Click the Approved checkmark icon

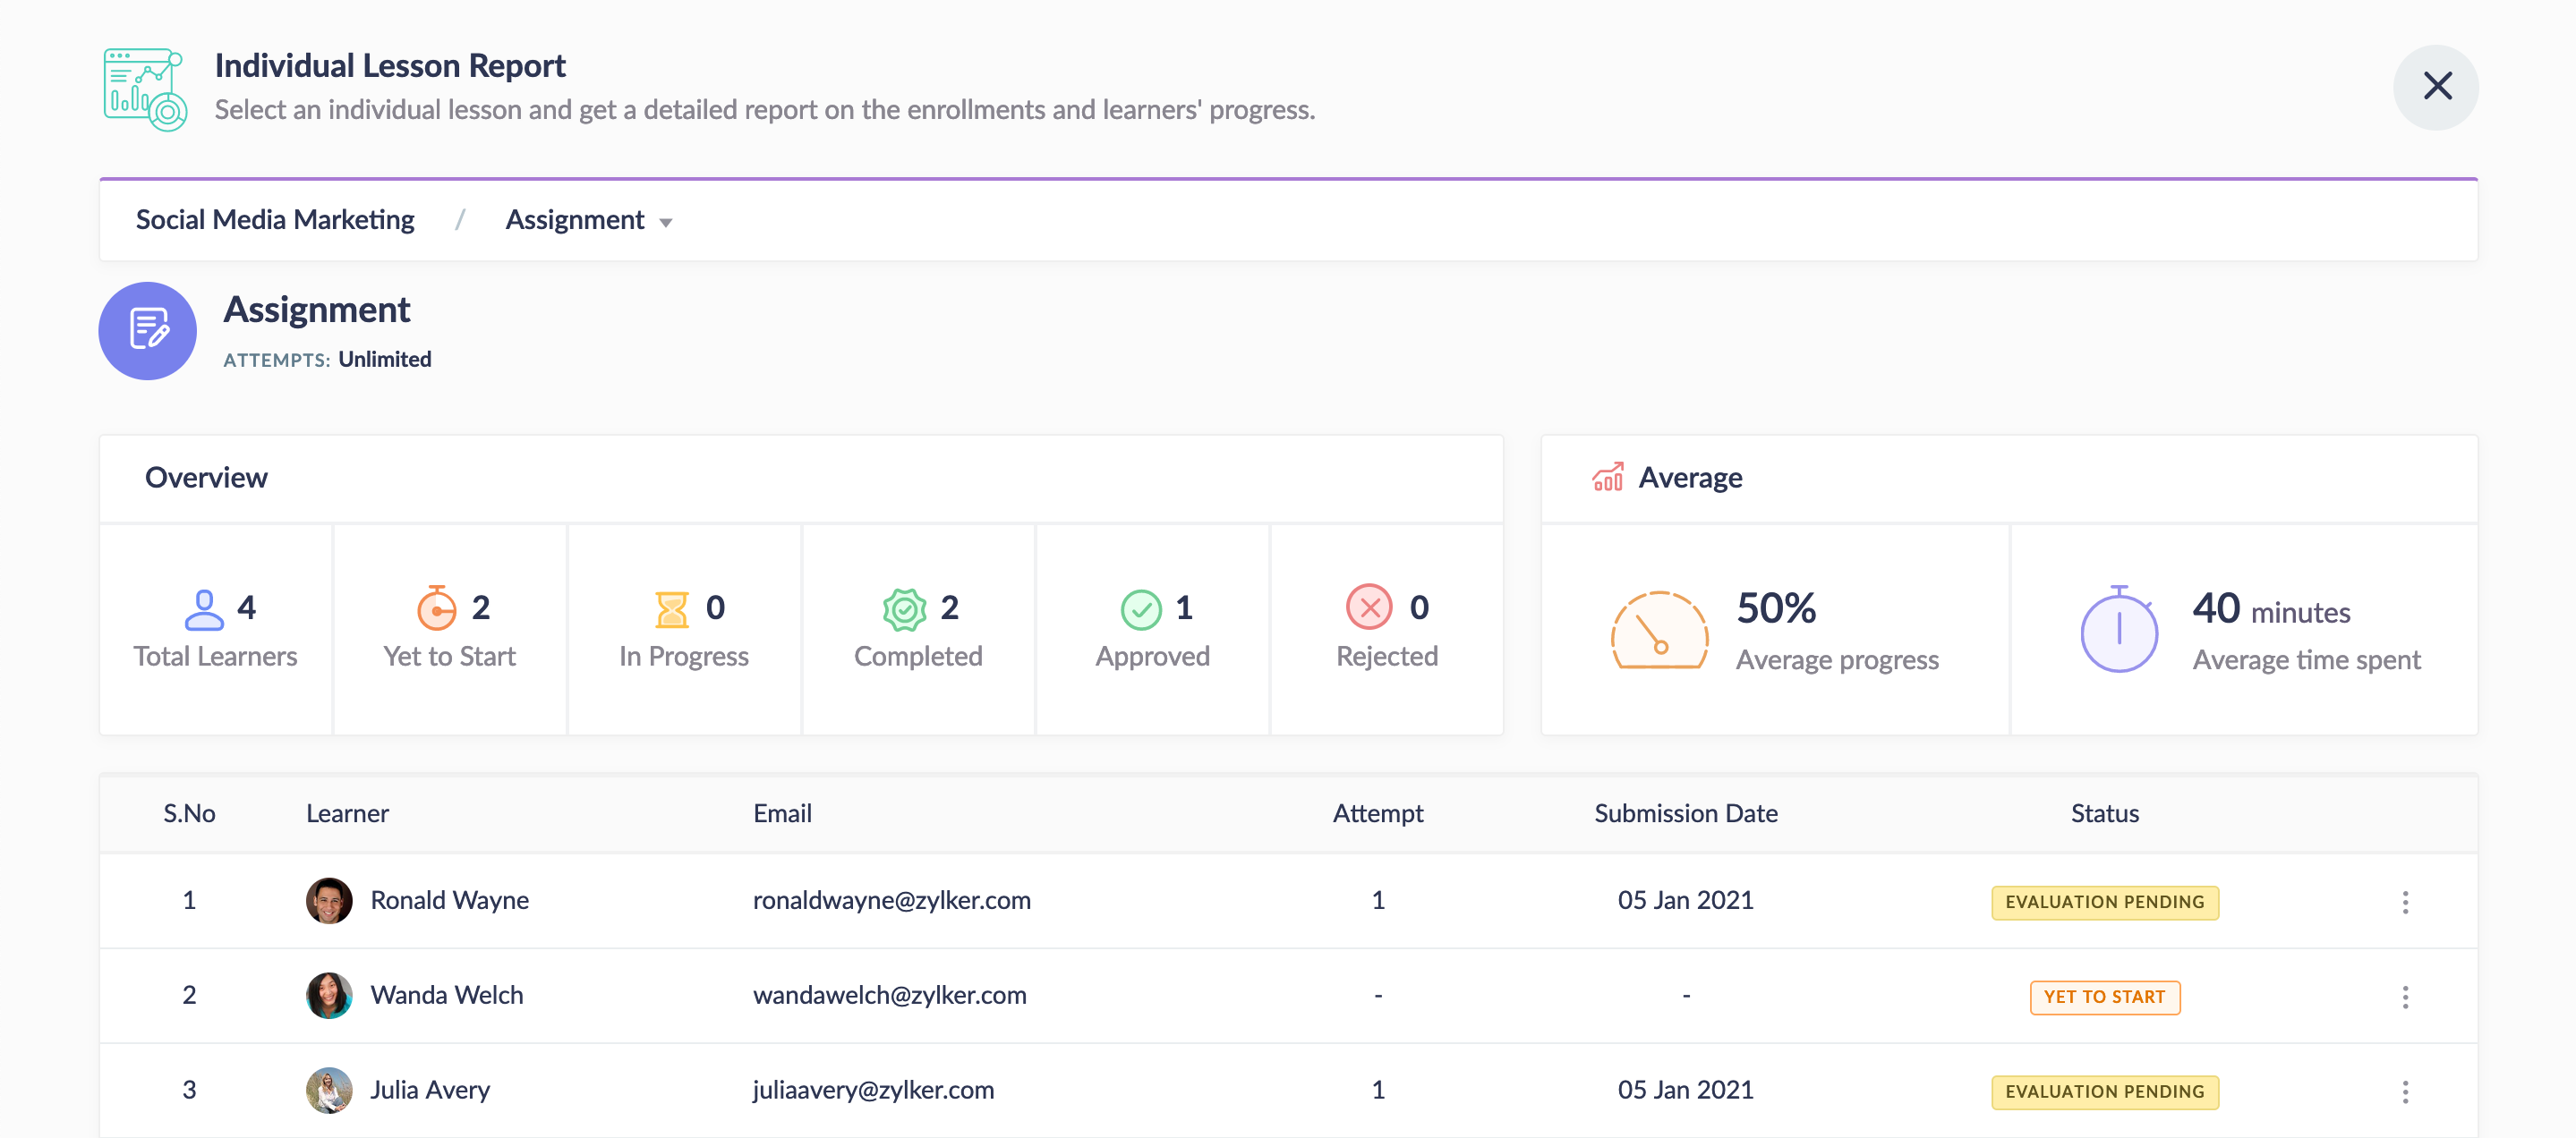coord(1140,608)
